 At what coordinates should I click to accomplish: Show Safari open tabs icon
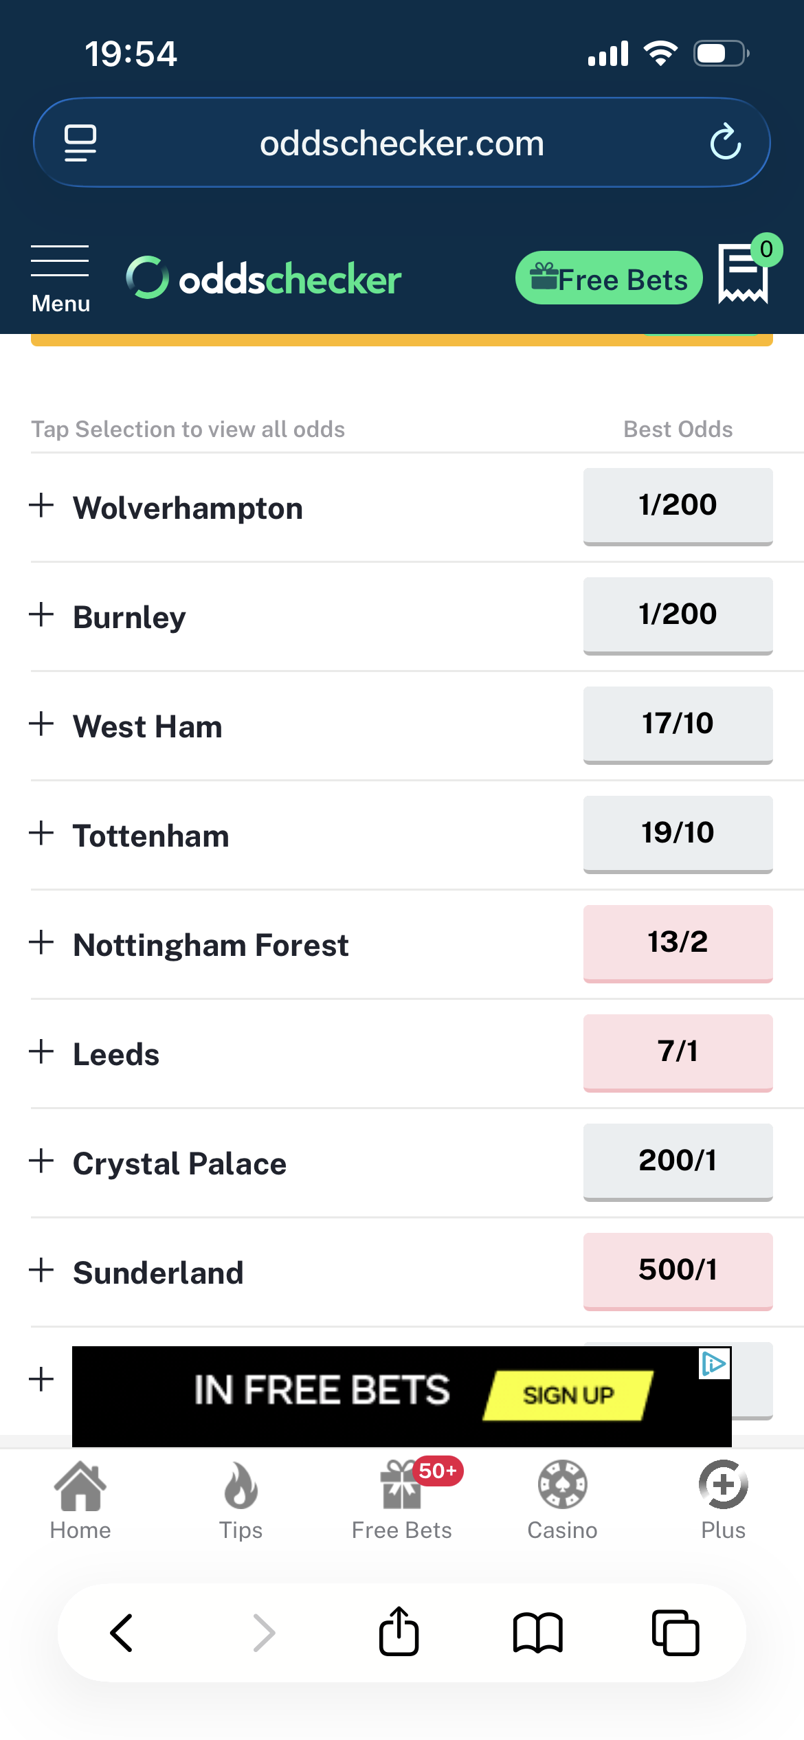675,1632
